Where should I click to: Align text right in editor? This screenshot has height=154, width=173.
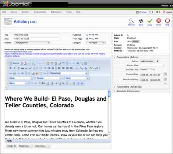coord(67,68)
